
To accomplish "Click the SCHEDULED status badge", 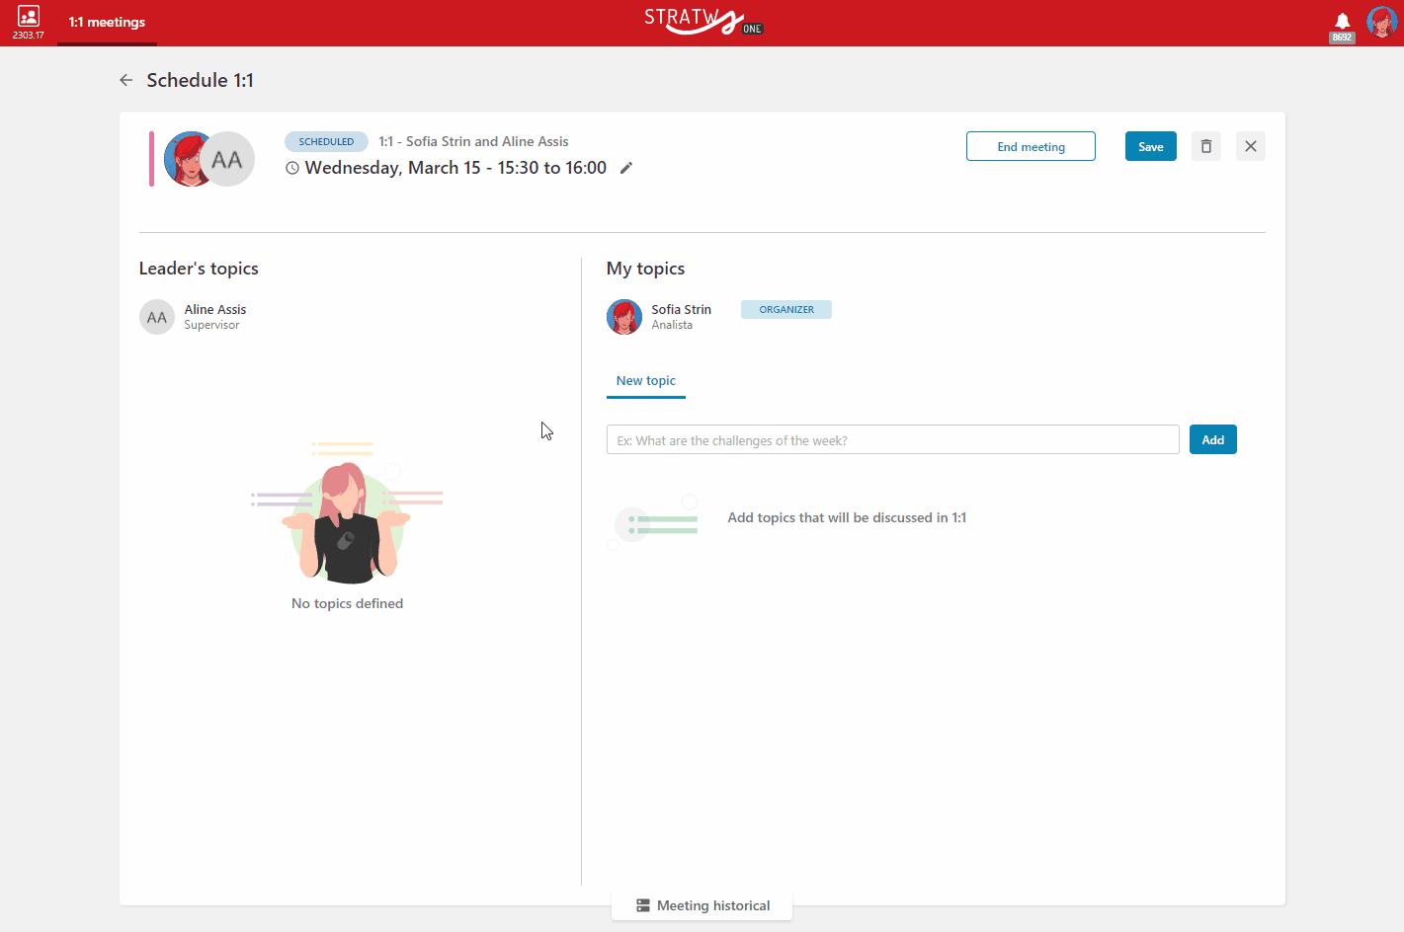I will [x=326, y=141].
